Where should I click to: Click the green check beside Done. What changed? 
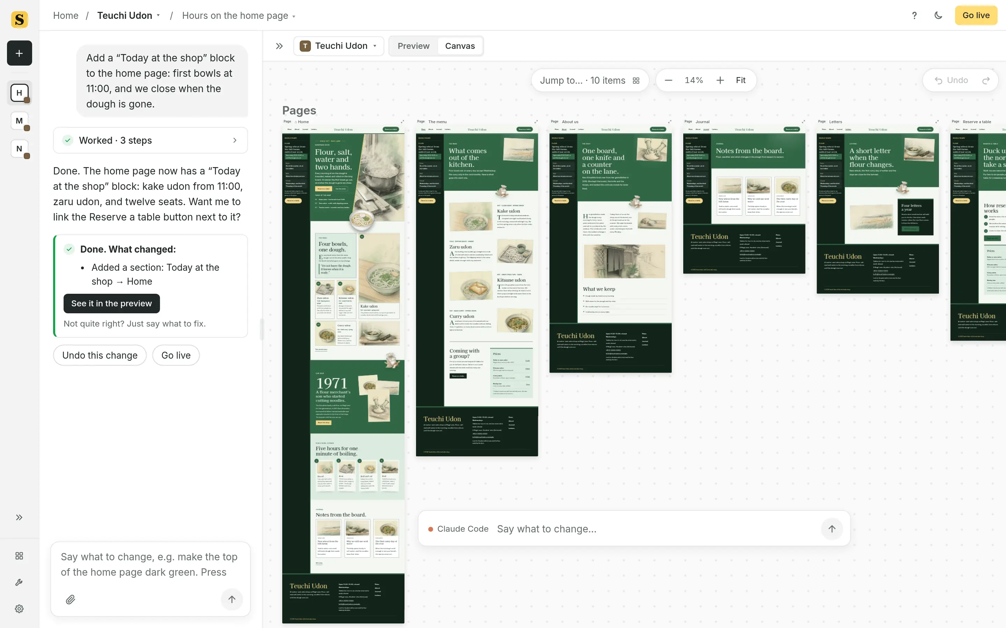[69, 249]
